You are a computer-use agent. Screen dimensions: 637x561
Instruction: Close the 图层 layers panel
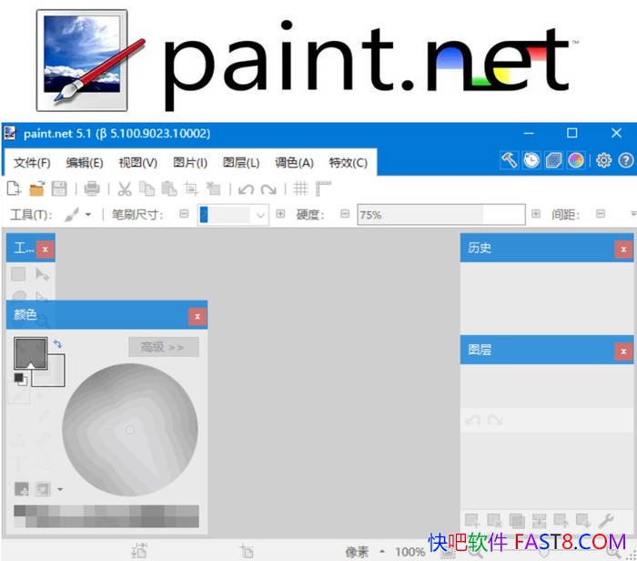623,352
